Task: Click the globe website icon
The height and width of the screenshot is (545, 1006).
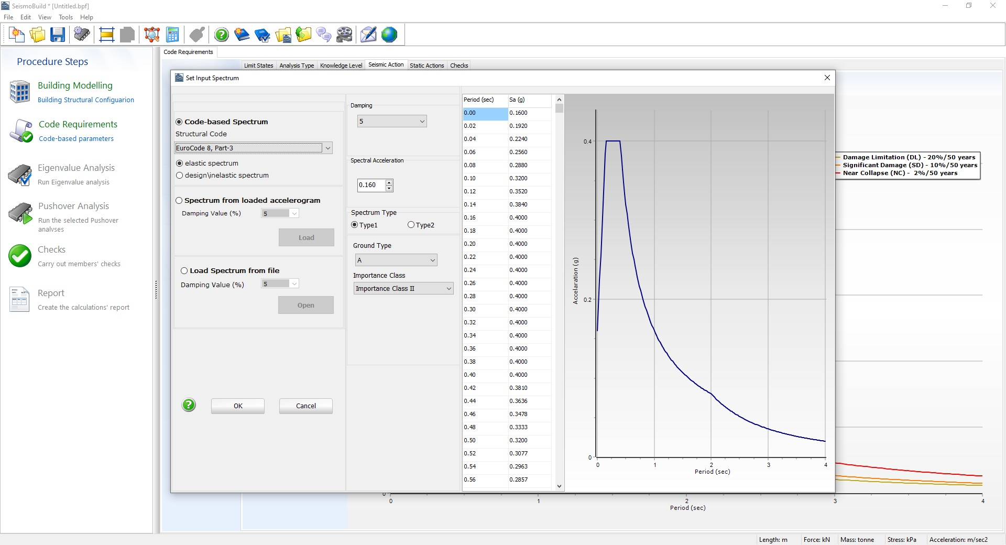Action: pos(389,35)
